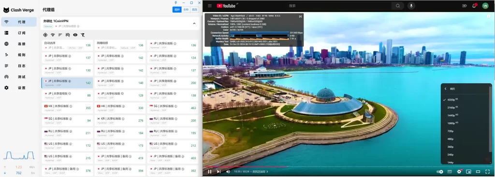Open the 设置 settings page in sidebar
This screenshot has height=177, width=495.
(x=19, y=88)
